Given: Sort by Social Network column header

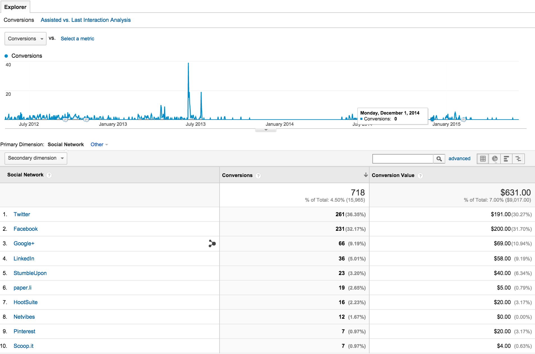Looking at the screenshot, I should point(25,175).
